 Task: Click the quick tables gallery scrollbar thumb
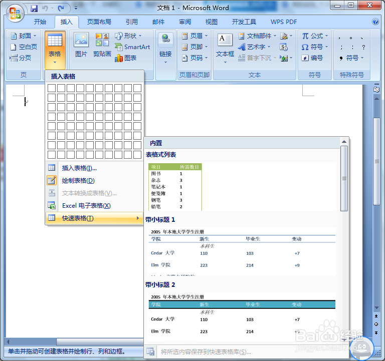(x=344, y=179)
